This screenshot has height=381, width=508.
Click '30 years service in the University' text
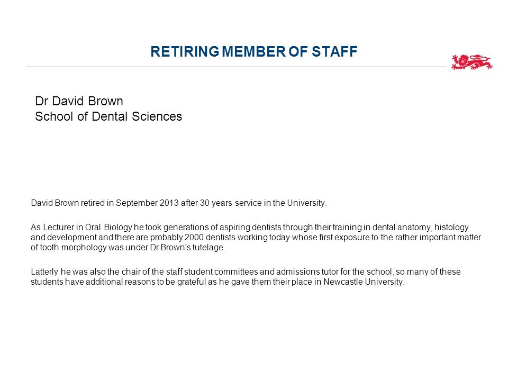[263, 203]
